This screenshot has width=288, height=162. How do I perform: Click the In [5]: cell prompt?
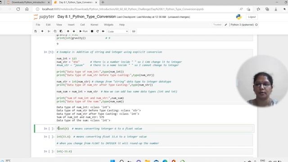pos(49,52)
